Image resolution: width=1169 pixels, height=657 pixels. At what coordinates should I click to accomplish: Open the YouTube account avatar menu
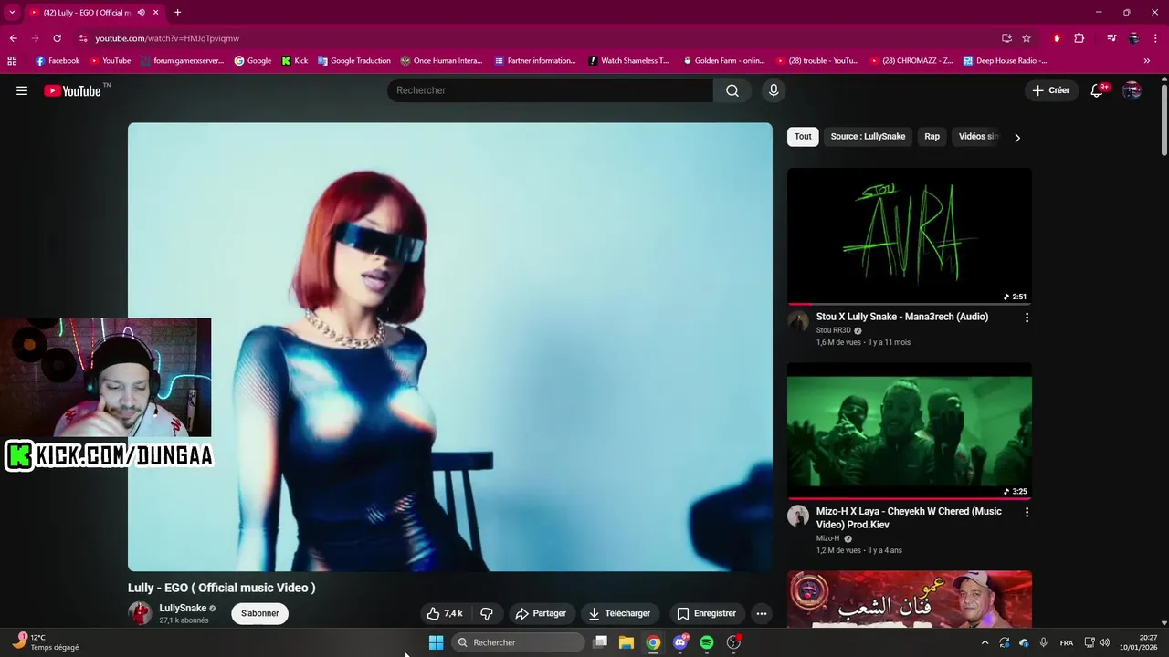pos(1132,90)
